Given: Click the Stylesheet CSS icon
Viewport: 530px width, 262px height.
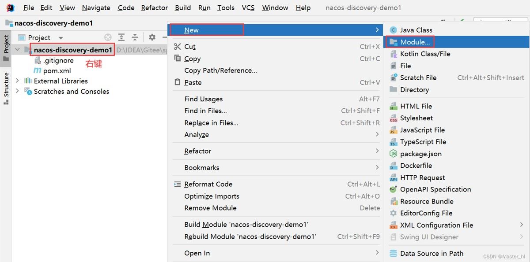Looking at the screenshot, I should pos(393,118).
